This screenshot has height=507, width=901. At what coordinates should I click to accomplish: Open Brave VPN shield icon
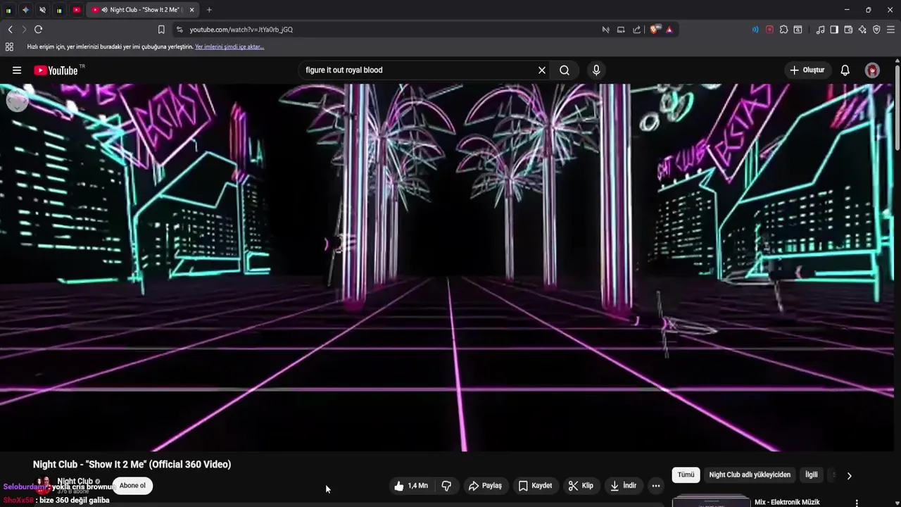click(876, 30)
